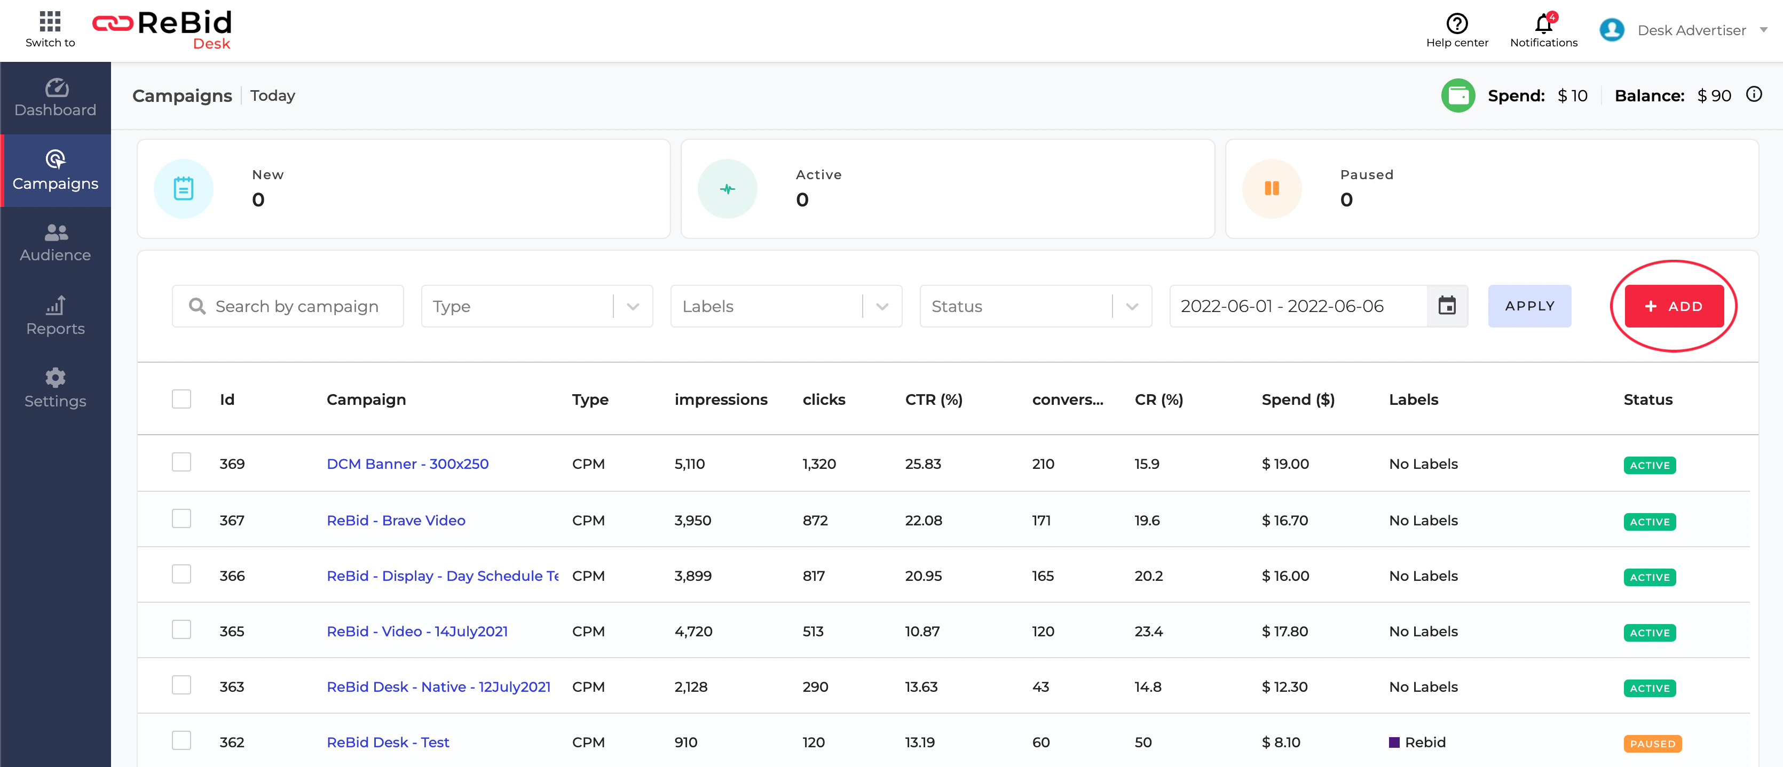This screenshot has width=1783, height=767.
Task: Click the Active campaigns pulse icon
Action: 727,188
